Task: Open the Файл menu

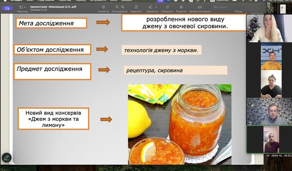Action: [x=30, y=1]
